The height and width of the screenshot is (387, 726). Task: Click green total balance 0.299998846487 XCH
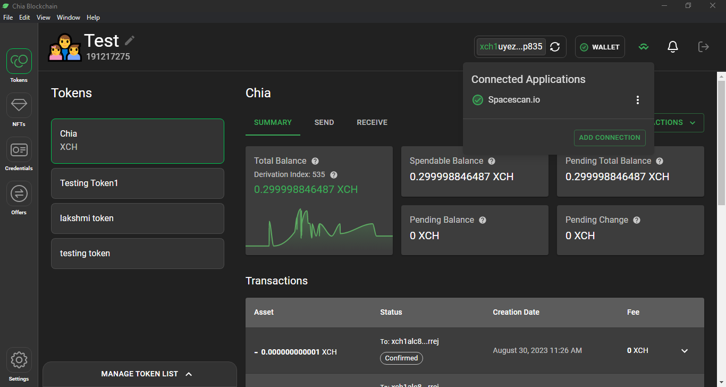306,190
